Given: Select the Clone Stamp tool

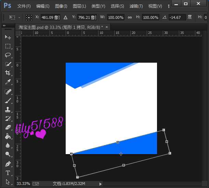Looking at the screenshot, I should pyautogui.click(x=8, y=109).
